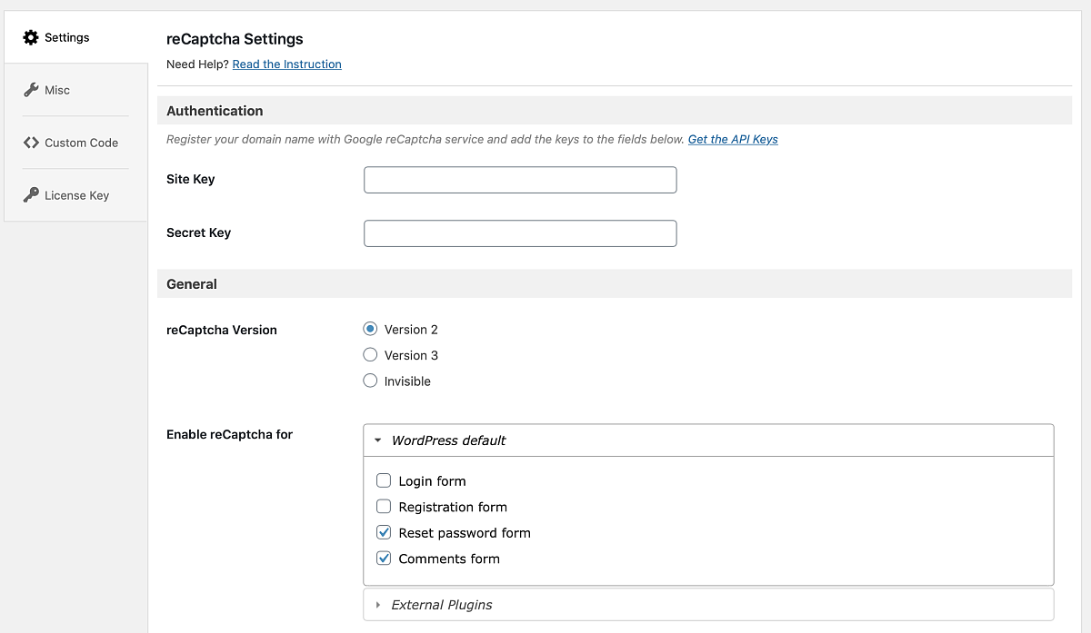Open the Misc settings tab
The image size is (1091, 633).
point(57,90)
